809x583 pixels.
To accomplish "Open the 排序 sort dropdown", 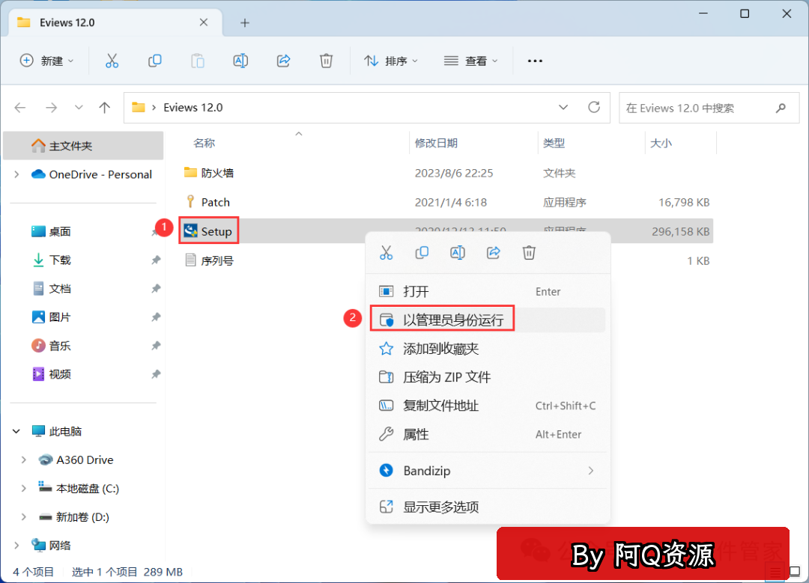I will pyautogui.click(x=390, y=61).
